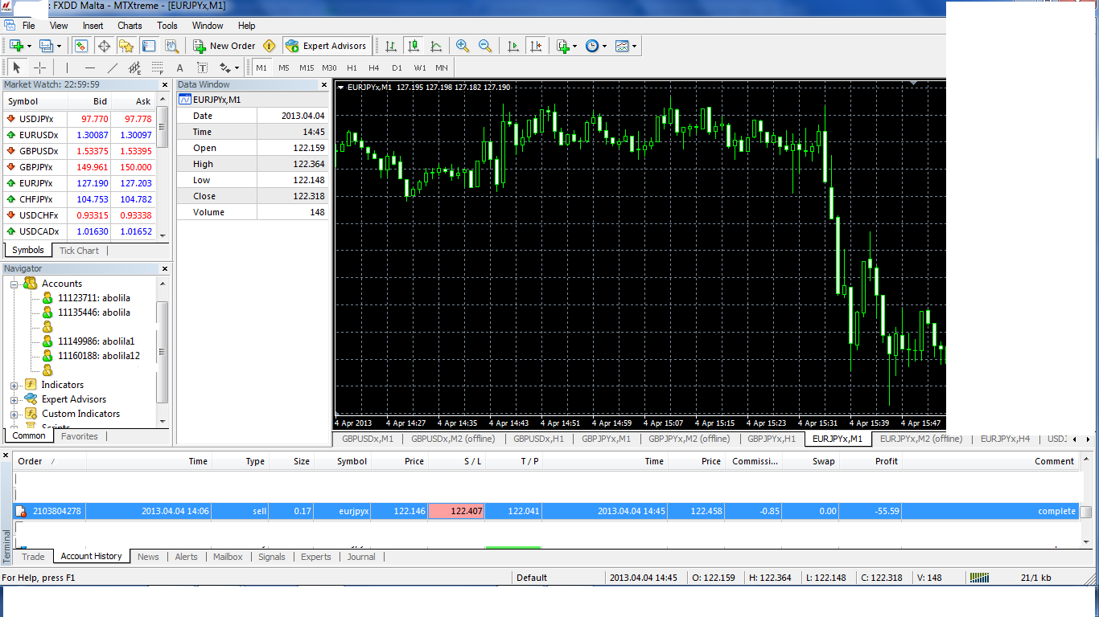This screenshot has height=617, width=1099.
Task: Toggle the Navigator panel star-folder icon
Action: point(126,46)
